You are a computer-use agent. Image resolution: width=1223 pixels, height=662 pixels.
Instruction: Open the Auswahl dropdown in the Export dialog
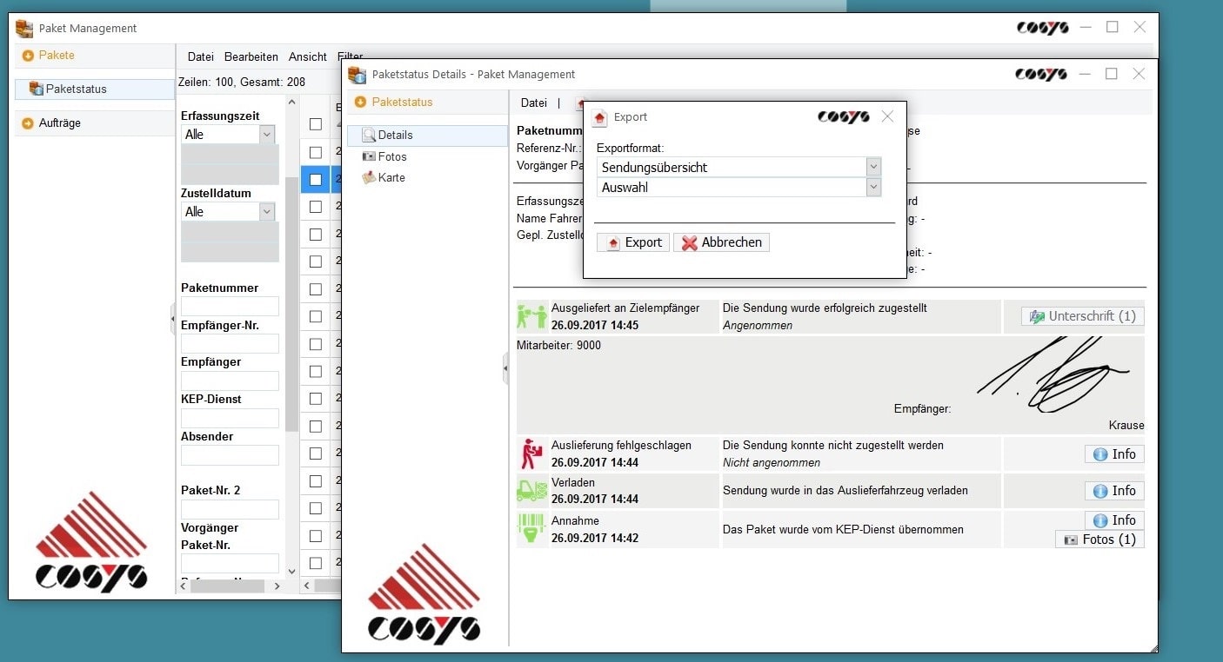873,187
